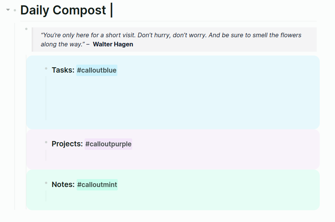Click the indent guide line under Projects
Viewport: 335px width, 222px height.
click(46, 155)
